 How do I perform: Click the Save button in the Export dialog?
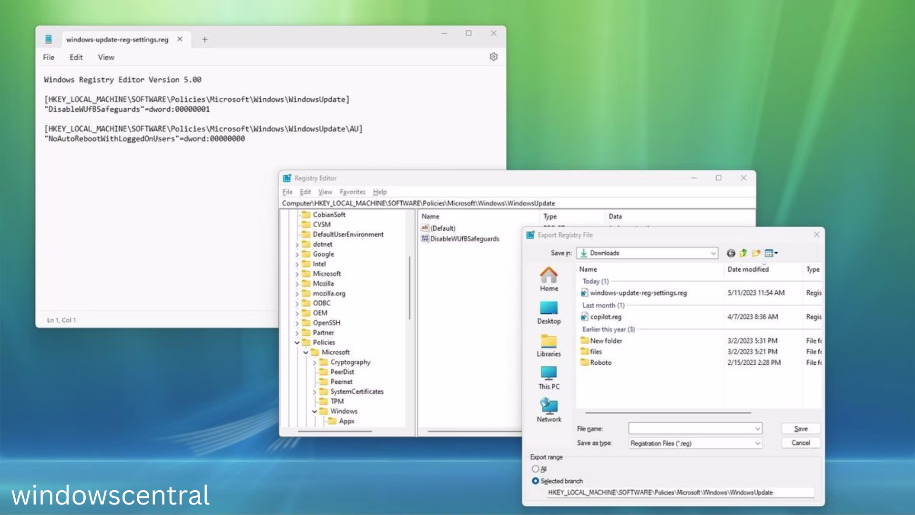coord(801,429)
